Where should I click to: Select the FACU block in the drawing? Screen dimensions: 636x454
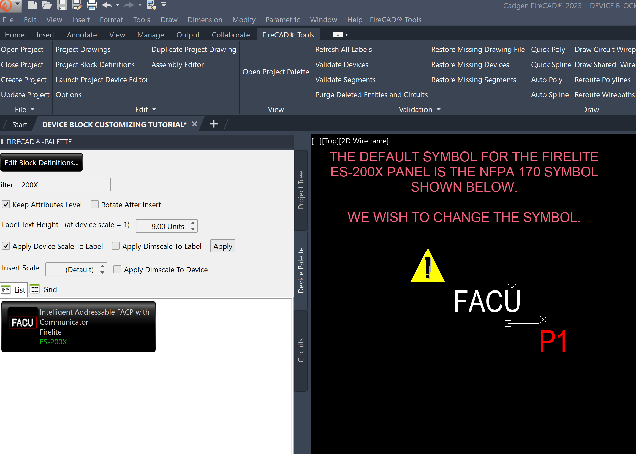tap(487, 301)
